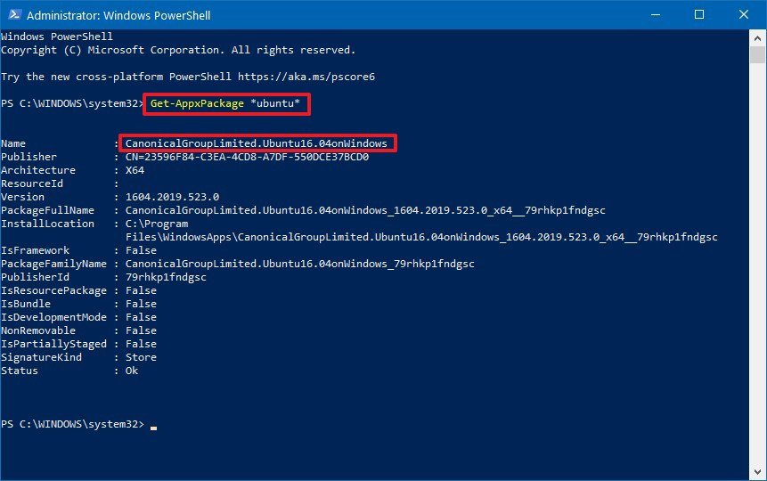The height and width of the screenshot is (481, 767).
Task: Click the SignatureKind value Store
Action: (x=141, y=357)
